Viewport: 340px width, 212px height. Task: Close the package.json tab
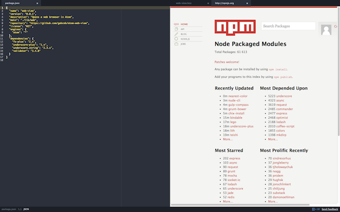pos(37,3)
